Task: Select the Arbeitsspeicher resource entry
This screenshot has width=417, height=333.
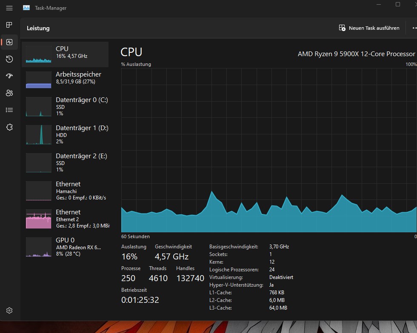Action: pos(65,80)
